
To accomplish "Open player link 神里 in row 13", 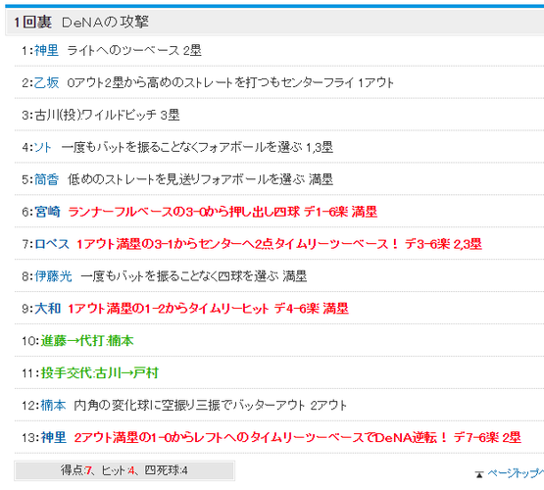I will pos(54,438).
